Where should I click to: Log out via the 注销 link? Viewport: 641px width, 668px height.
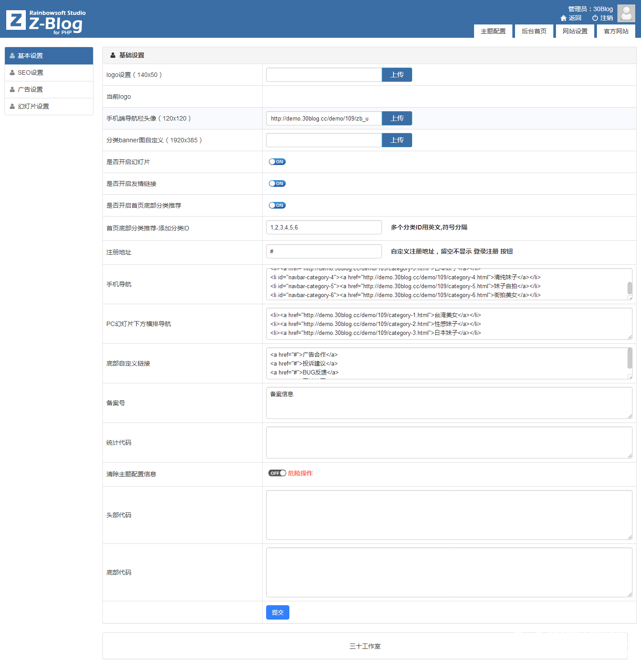[607, 18]
